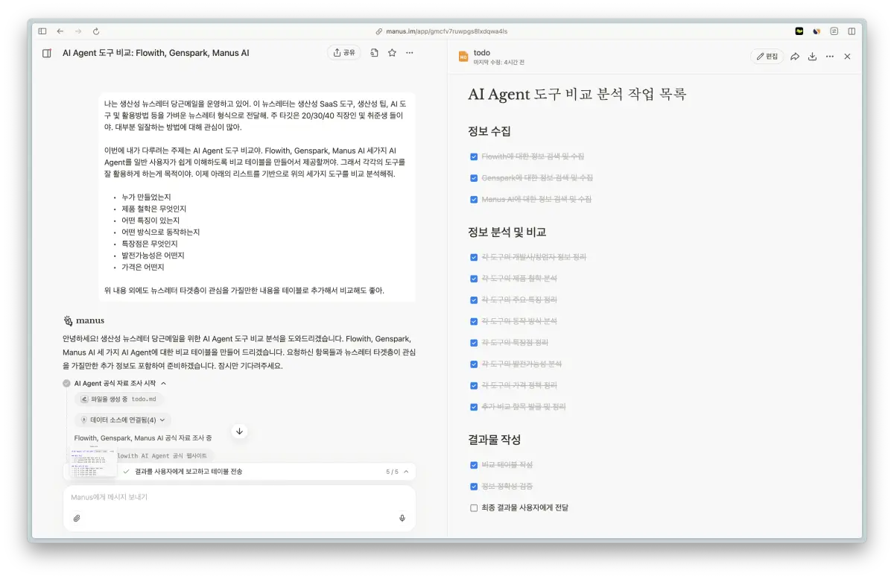Start voice input with the microphone icon

tap(402, 518)
